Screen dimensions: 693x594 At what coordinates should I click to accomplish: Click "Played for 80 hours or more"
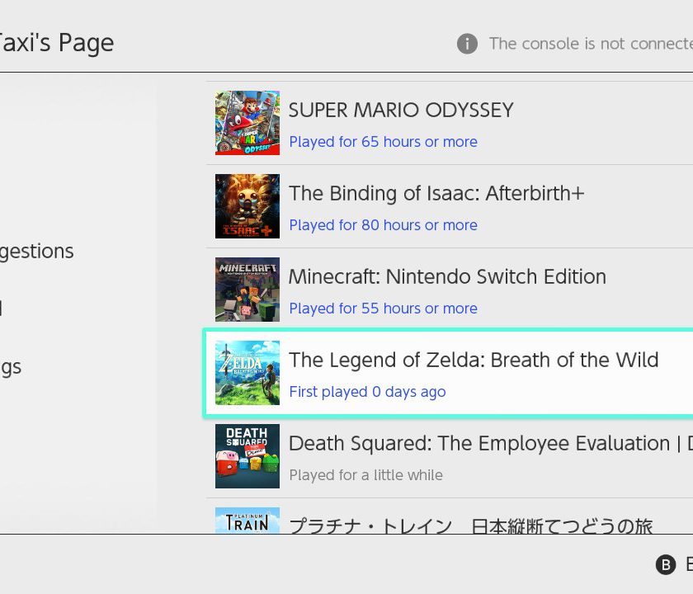click(383, 225)
